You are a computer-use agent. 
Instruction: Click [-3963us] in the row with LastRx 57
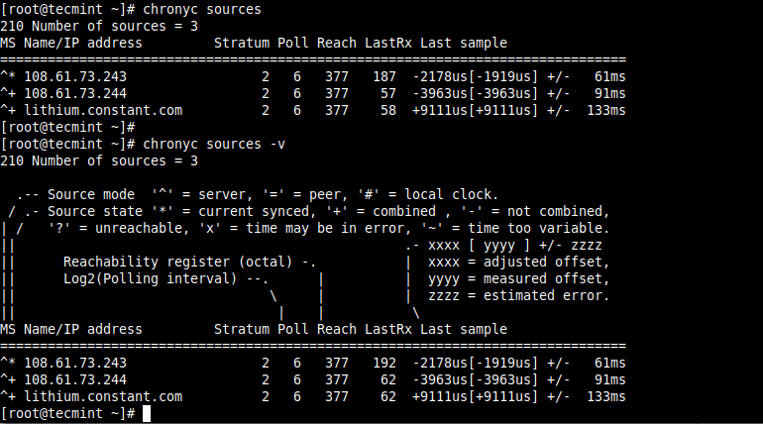click(x=503, y=93)
